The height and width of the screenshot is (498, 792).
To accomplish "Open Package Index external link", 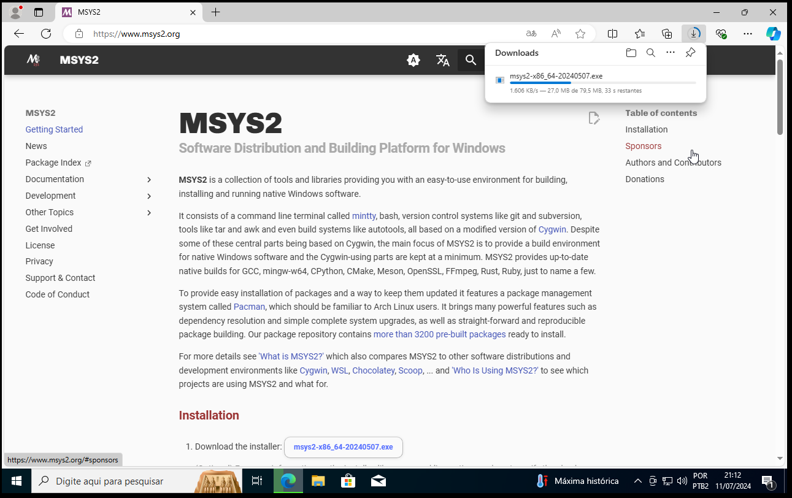I will coord(58,163).
